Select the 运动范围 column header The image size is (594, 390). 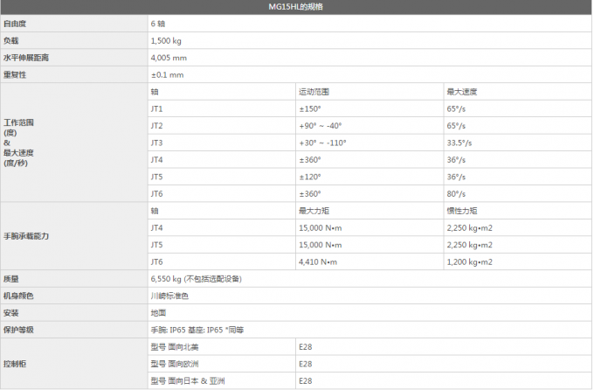[314, 92]
